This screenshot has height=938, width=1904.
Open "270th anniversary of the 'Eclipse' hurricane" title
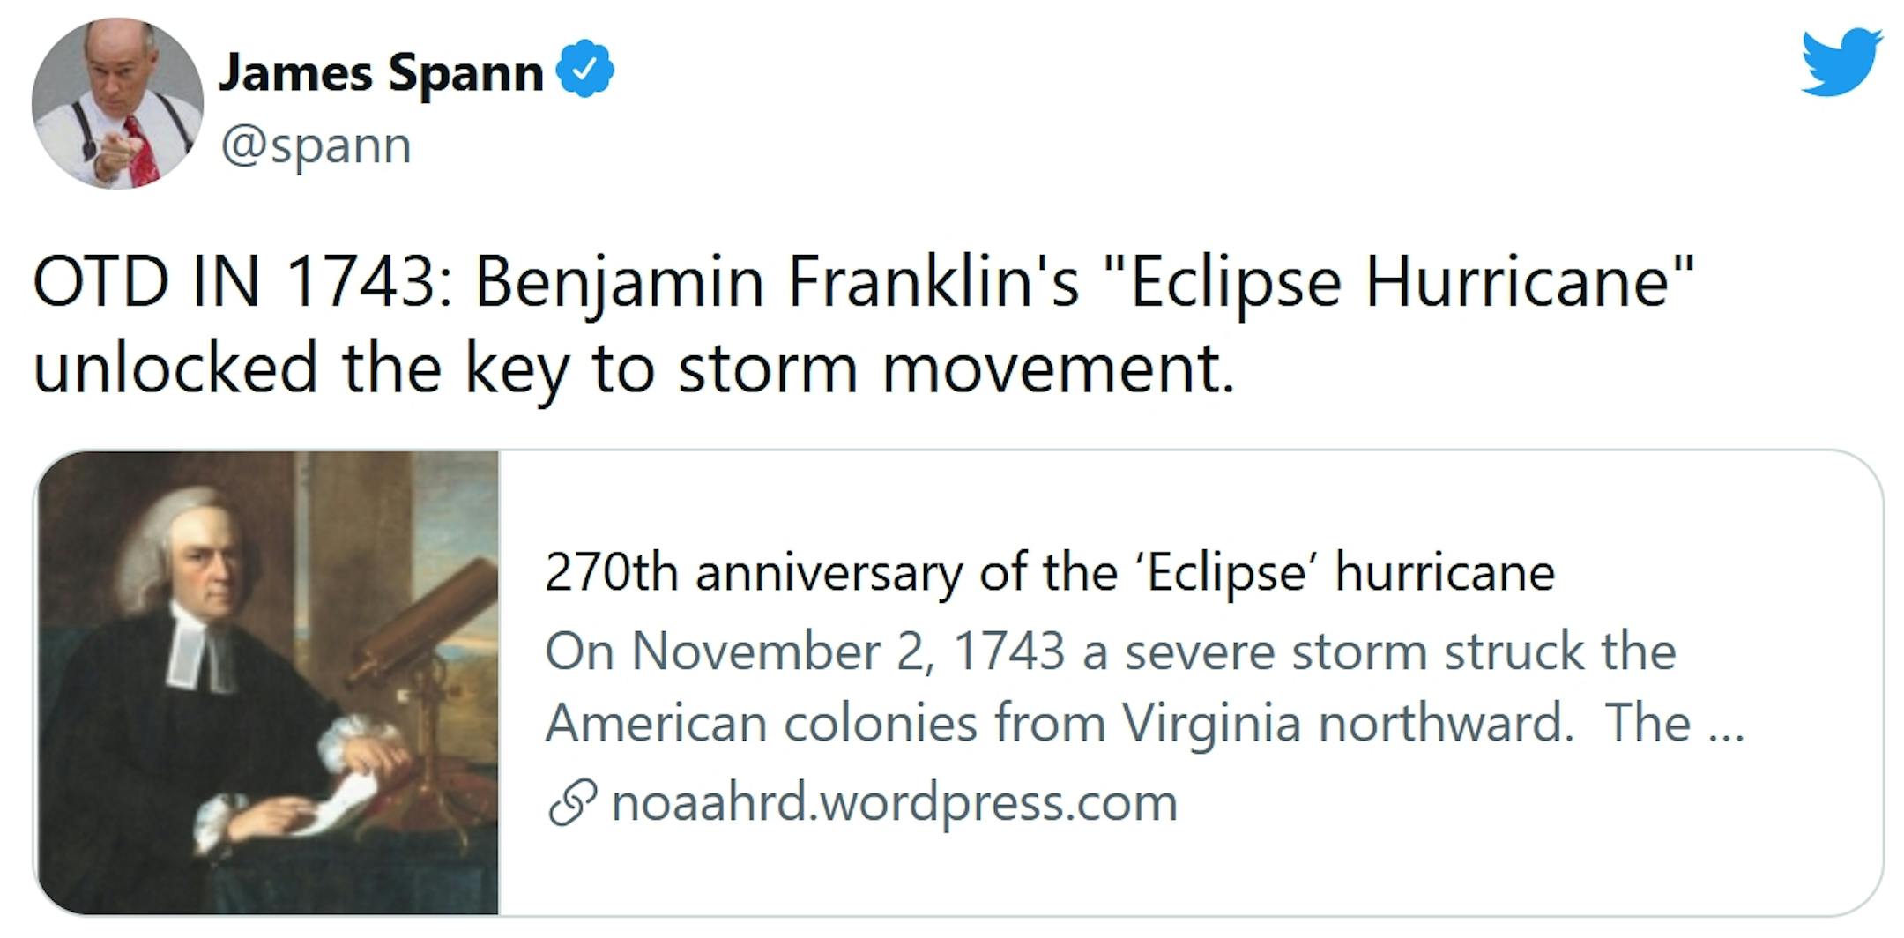pyautogui.click(x=1049, y=573)
